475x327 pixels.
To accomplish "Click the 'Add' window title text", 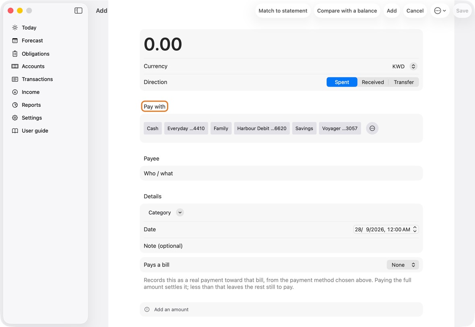I will coord(101,10).
